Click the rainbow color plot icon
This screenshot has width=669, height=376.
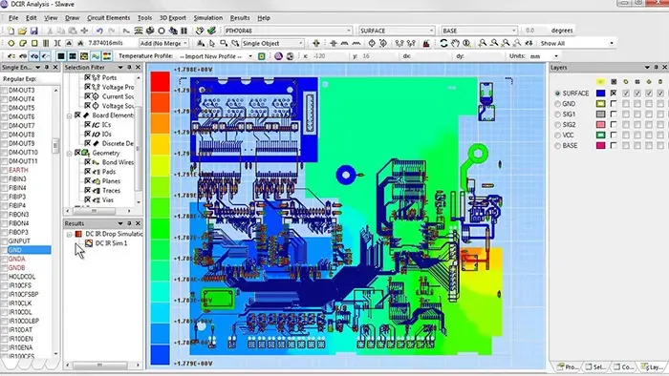pos(107,56)
